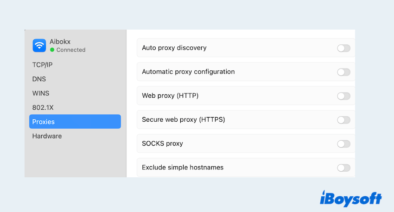Click the blue Wi-Fi network icon
The image size is (394, 212).
click(x=39, y=45)
